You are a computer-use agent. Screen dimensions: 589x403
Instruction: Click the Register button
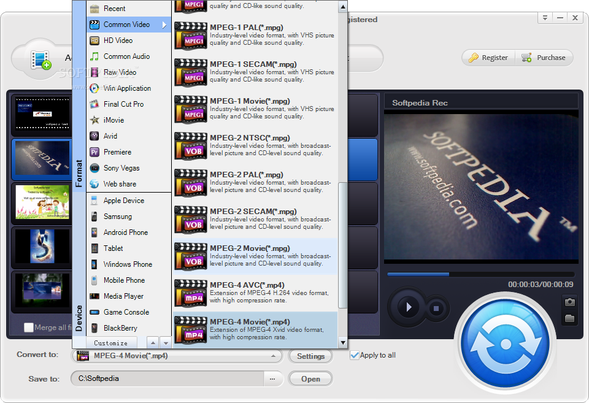(488, 58)
